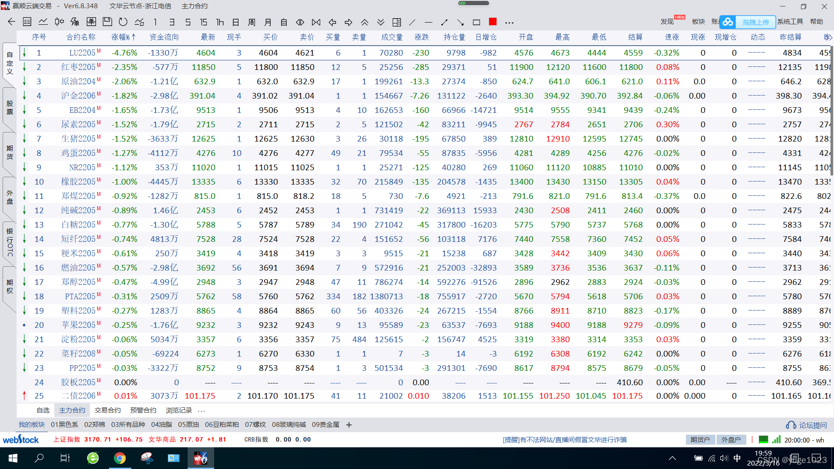Select the custom (自) period button
This screenshot has width=834, height=469.
click(x=284, y=22)
